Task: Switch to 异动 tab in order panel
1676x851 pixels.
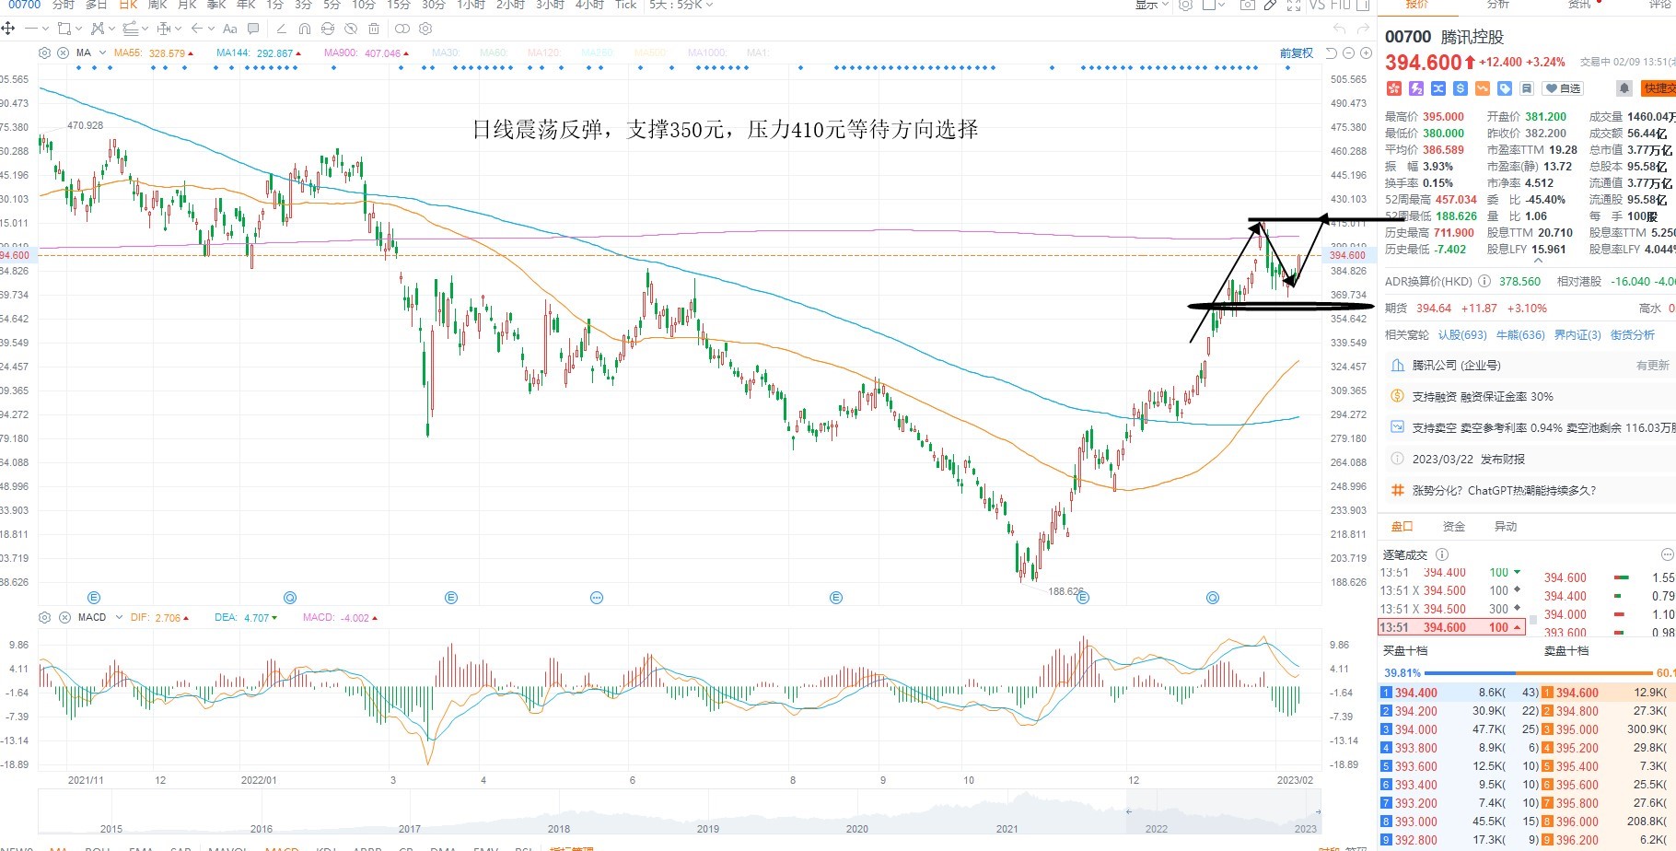Action: coord(1505,526)
